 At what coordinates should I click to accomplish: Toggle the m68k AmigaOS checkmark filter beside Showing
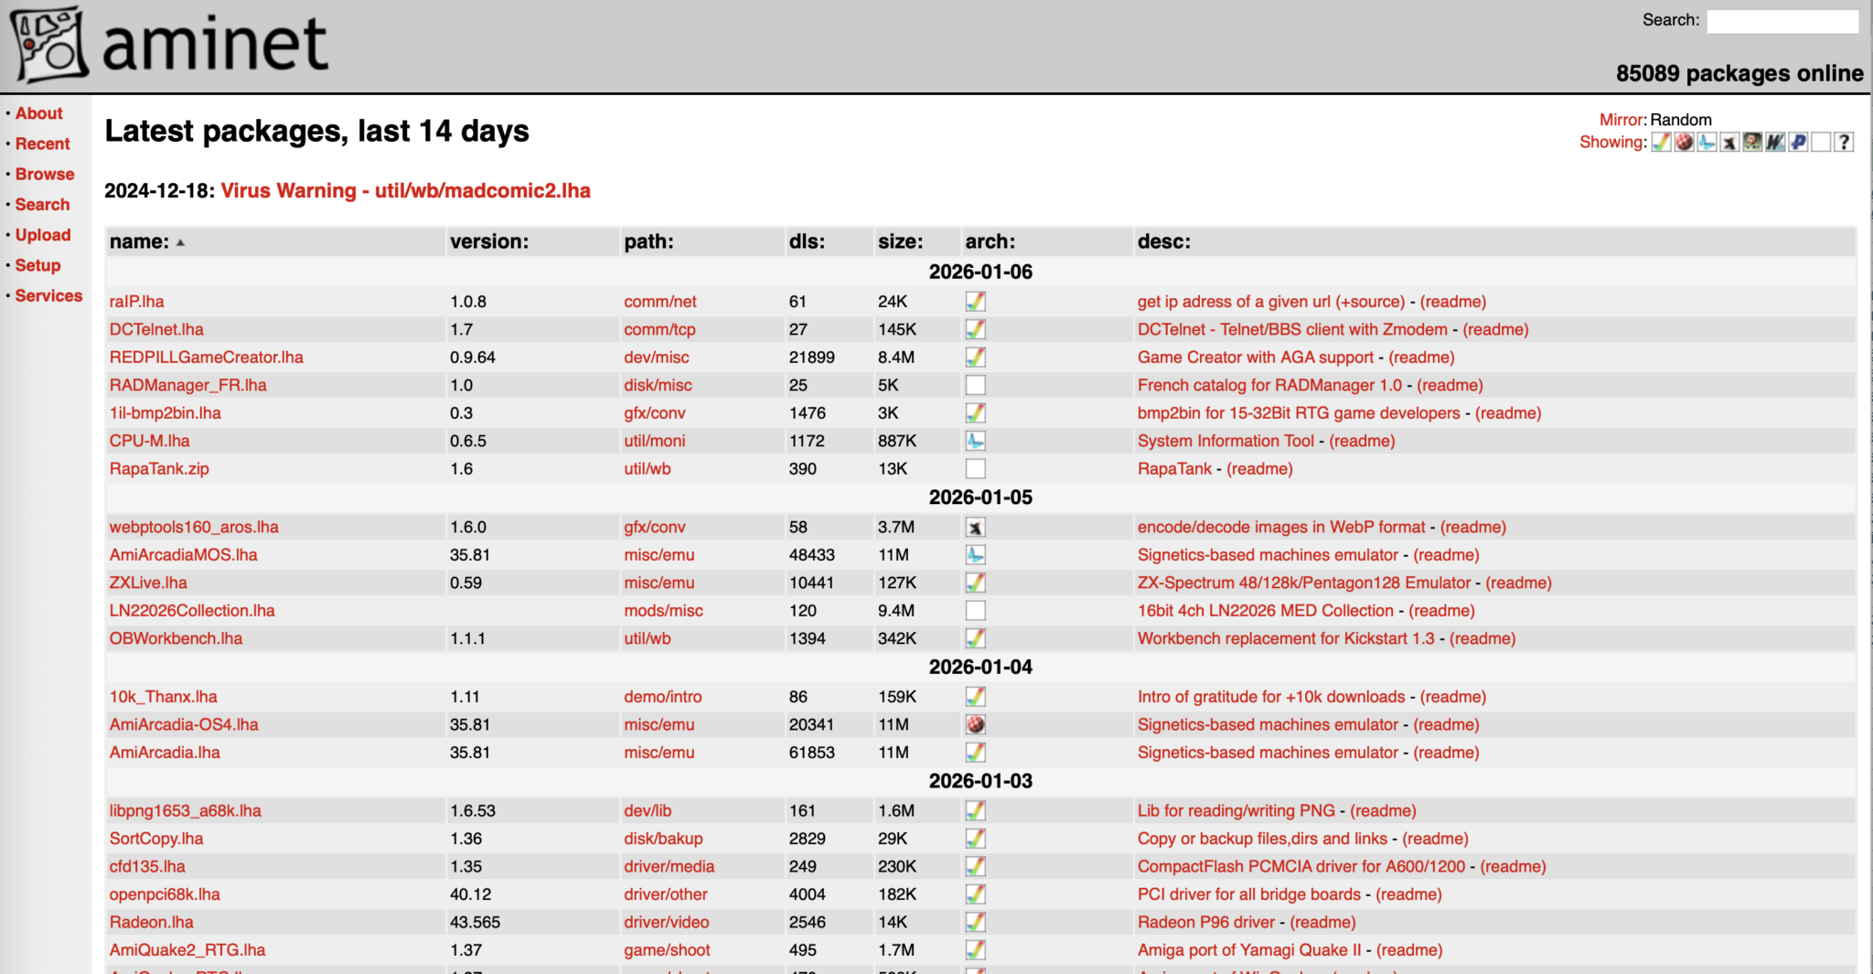pos(1661,143)
